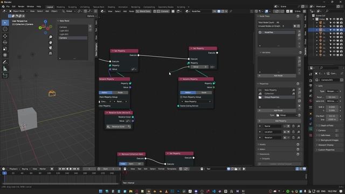Switch to the Modeling workspace tab
The width and height of the screenshot is (345, 194).
(x=60, y=7)
